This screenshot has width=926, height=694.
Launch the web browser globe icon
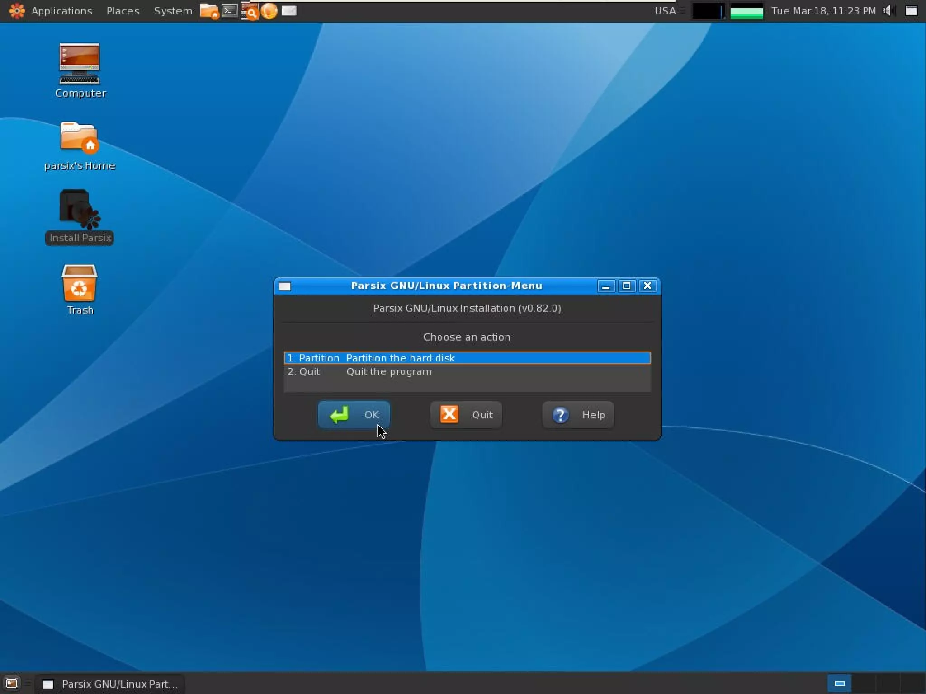269,11
